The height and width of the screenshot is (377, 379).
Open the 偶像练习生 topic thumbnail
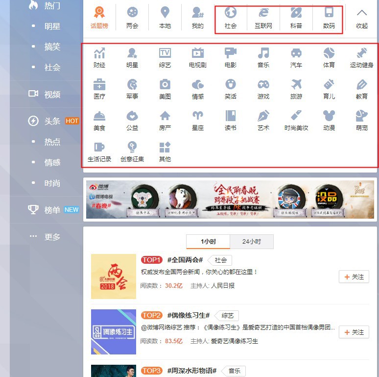coord(114,332)
